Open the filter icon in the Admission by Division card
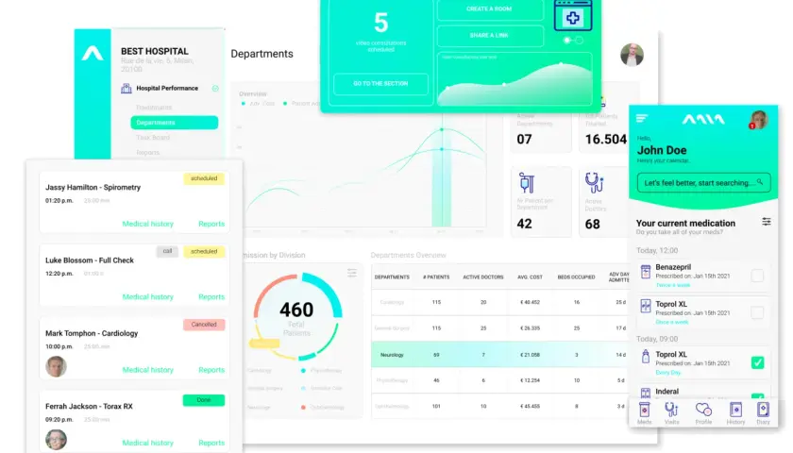The height and width of the screenshot is (453, 793). (x=352, y=273)
